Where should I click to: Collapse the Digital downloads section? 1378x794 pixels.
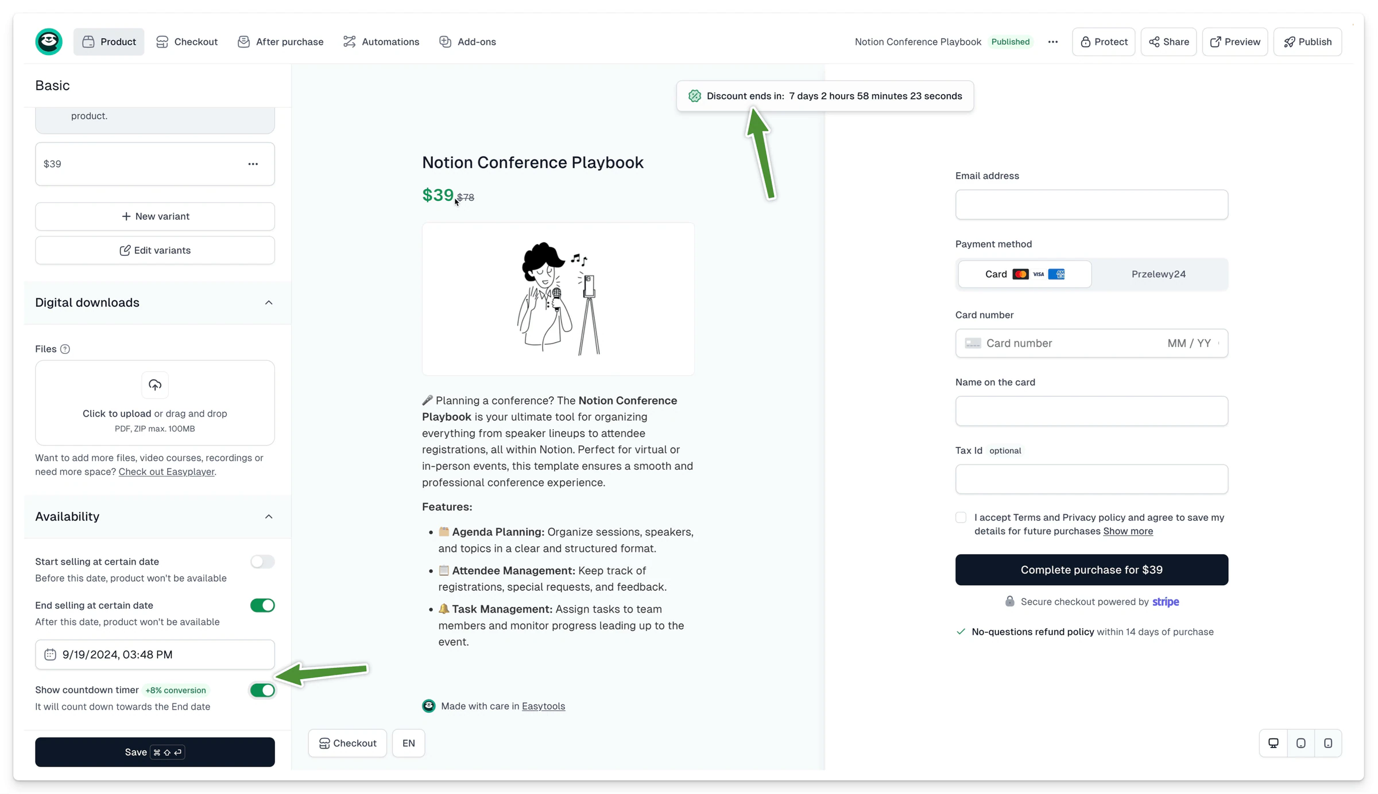coord(269,303)
